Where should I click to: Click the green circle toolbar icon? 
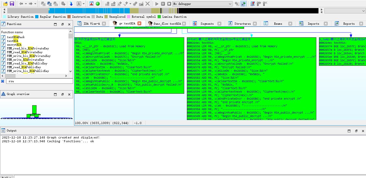pos(98,4)
